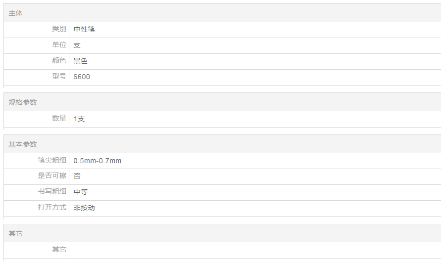Select the 中等 writing thickness value

tap(81, 192)
